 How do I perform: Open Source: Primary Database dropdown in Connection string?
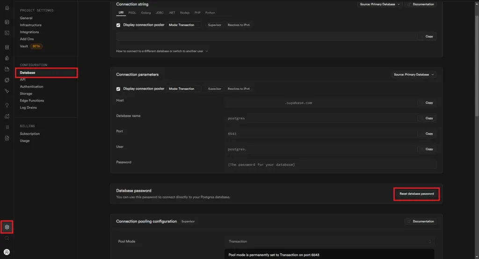coord(379,4)
